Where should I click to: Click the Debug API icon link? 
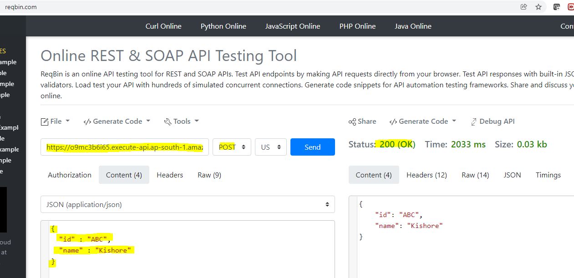coord(493,121)
